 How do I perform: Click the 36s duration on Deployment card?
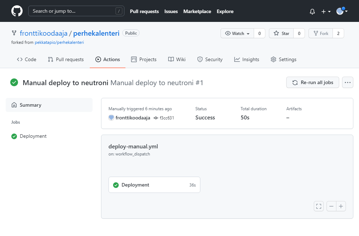coord(193,185)
